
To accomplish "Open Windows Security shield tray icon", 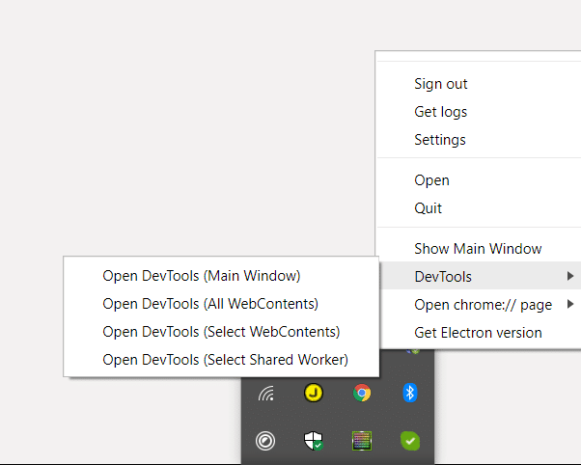I will (314, 441).
